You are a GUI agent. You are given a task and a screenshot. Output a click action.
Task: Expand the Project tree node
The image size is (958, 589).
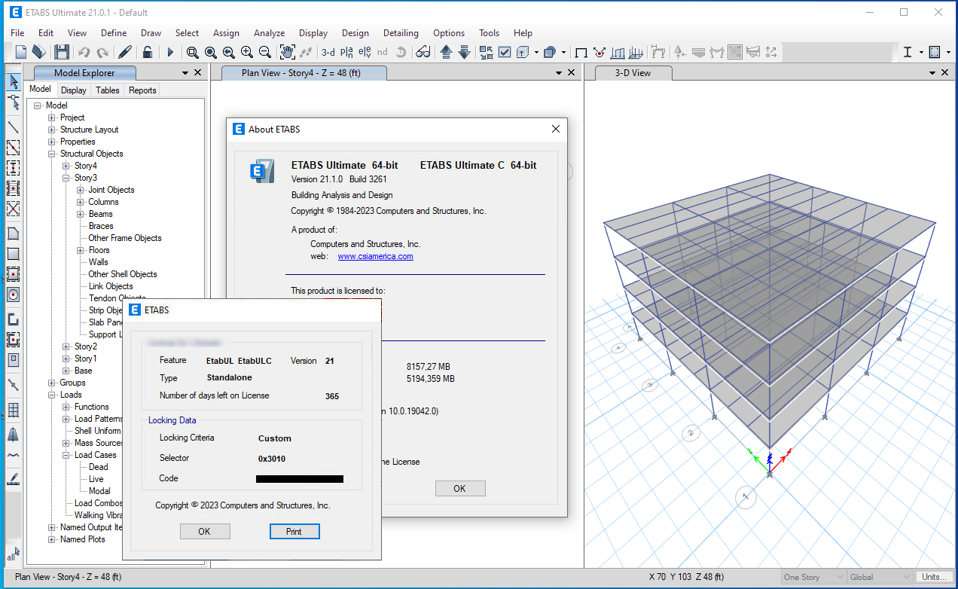pos(52,117)
